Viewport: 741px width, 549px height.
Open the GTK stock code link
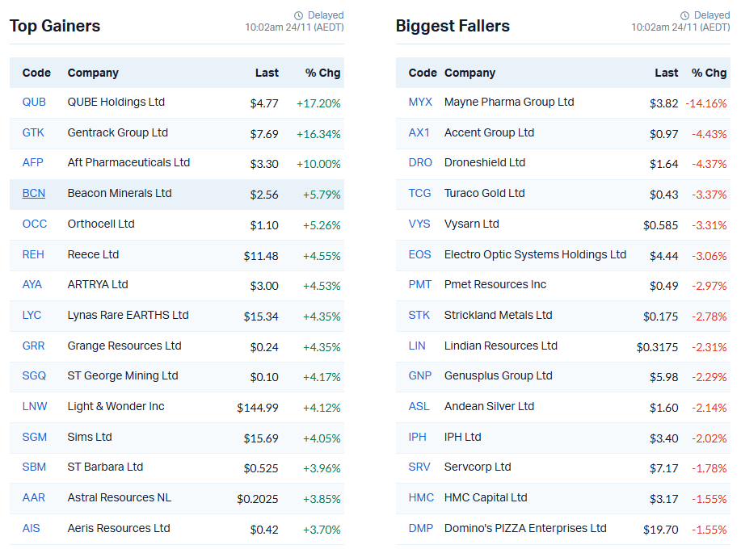33,132
